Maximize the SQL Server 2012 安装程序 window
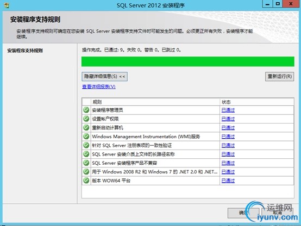This screenshot has height=226, width=301. 278,4
